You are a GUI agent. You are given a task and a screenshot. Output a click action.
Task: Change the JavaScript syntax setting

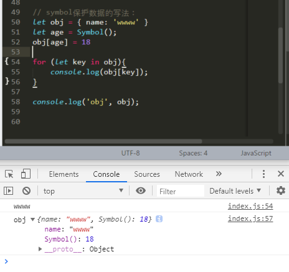click(x=256, y=153)
